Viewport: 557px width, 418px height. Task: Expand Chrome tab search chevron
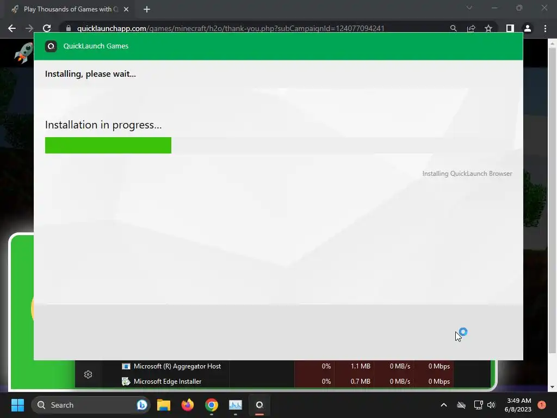(x=469, y=8)
